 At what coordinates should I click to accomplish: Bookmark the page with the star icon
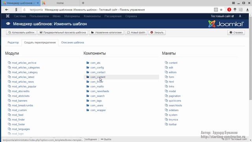click(221, 9)
